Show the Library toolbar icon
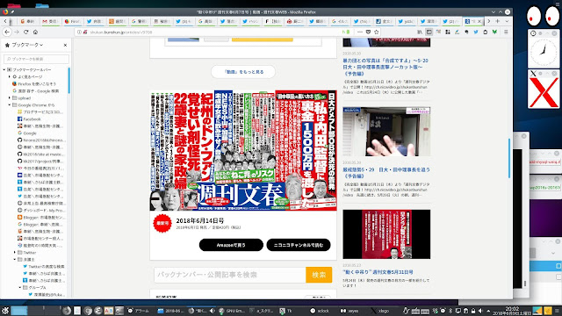Image resolution: width=562 pixels, height=316 pixels. click(x=420, y=32)
